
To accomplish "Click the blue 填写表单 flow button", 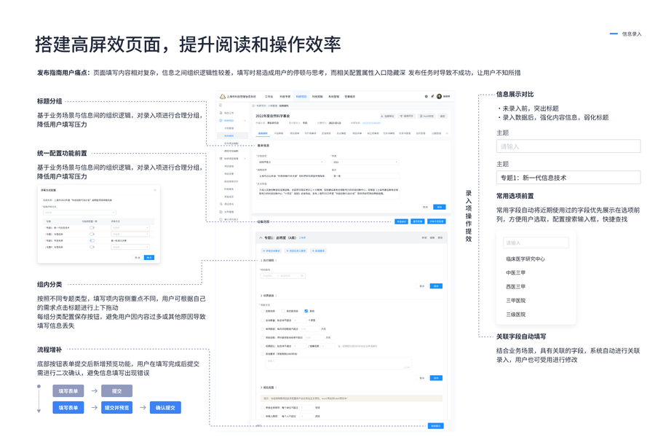I will pos(68,408).
